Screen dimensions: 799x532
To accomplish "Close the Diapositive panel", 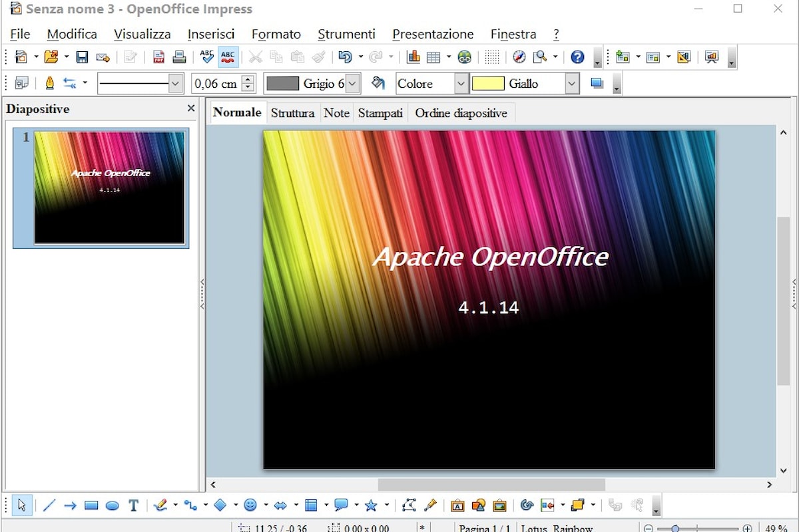I will tap(191, 108).
